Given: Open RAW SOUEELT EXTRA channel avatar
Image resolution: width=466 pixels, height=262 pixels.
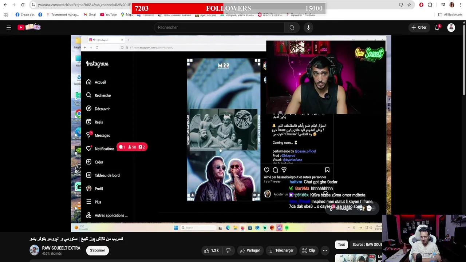Looking at the screenshot, I should tap(34, 250).
